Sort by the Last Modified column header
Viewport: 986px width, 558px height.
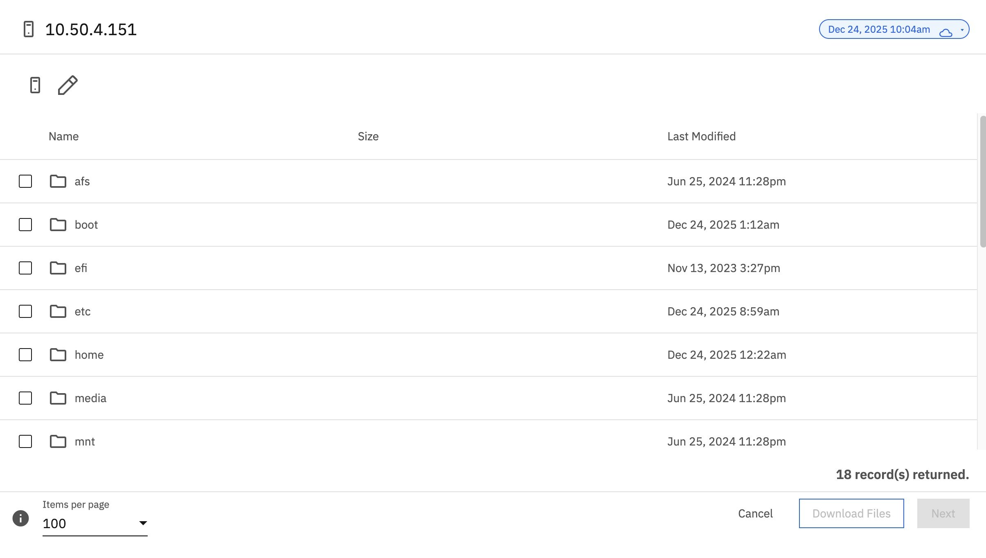coord(701,136)
